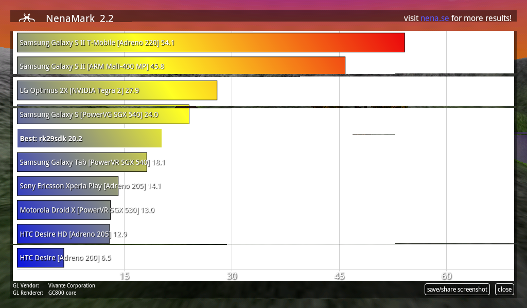This screenshot has height=308, width=527.
Task: Click GL Vendor Vivante Corporation text
Action: [54, 285]
